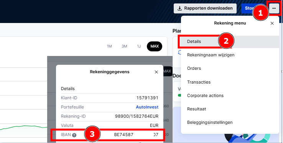Select Rekening-ID value 98900/1582764EUR
The image size is (283, 143).
click(137, 116)
